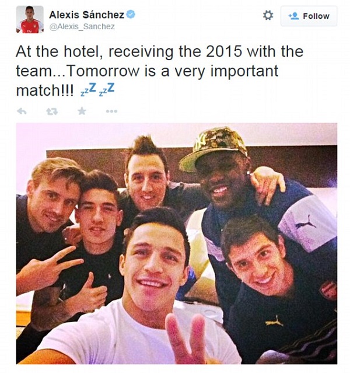The width and height of the screenshot is (350, 373).
Task: Click the first blue zzz sleeping emoji
Action: click(x=88, y=90)
